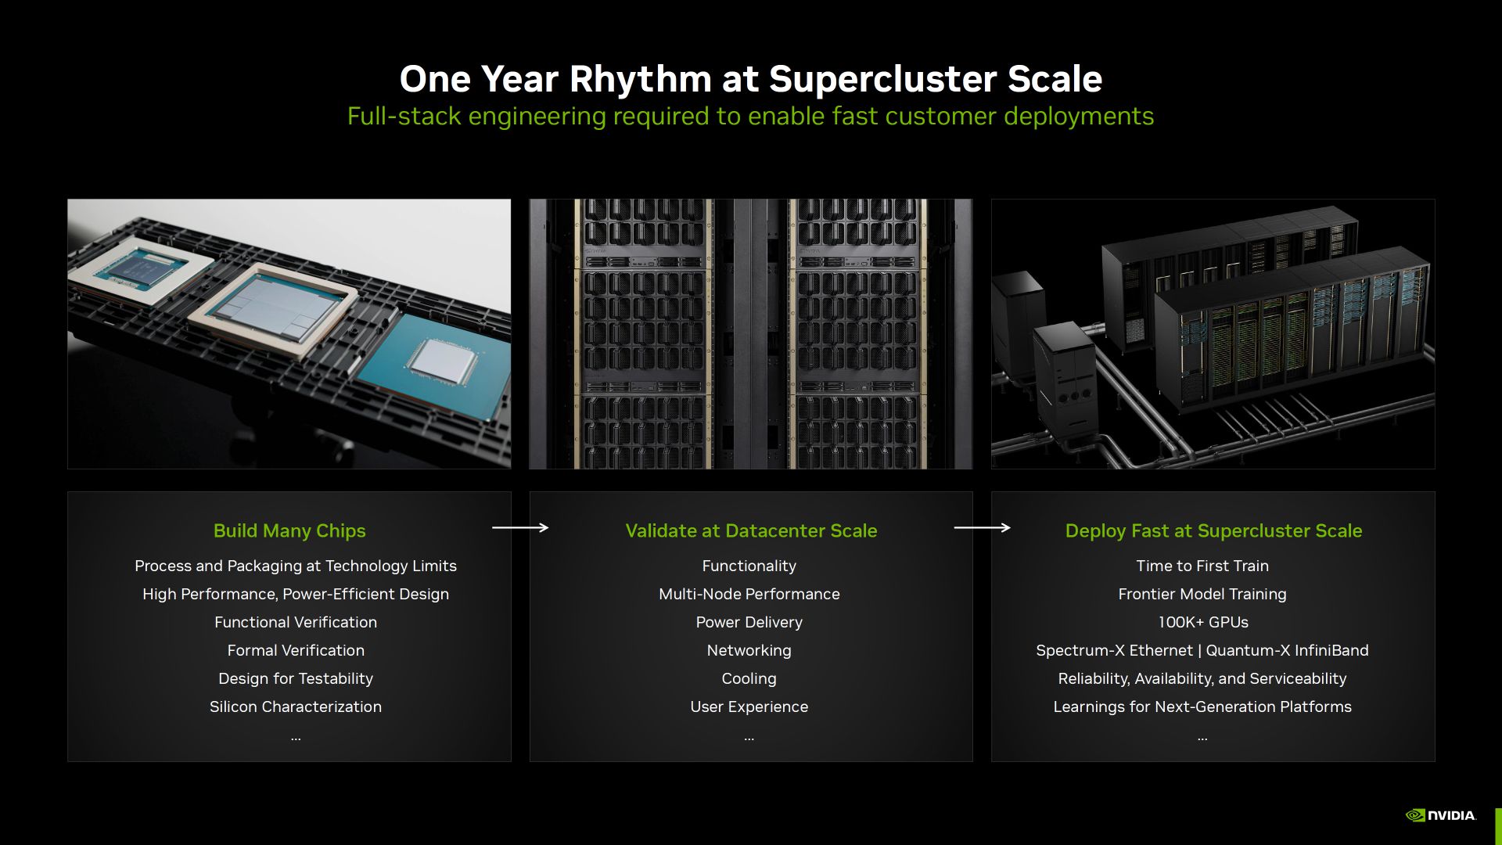This screenshot has width=1502, height=845.
Task: Select the supercluster datacenter image
Action: click(x=1213, y=334)
